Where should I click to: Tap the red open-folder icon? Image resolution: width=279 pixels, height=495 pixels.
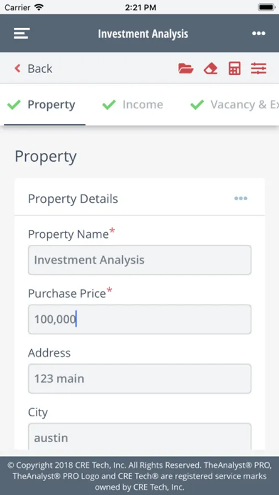pyautogui.click(x=186, y=69)
